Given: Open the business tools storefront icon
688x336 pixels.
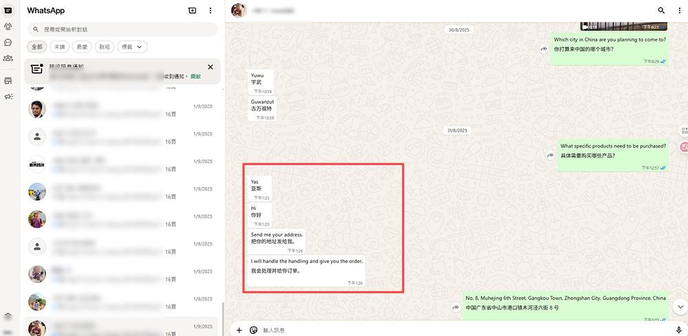Looking at the screenshot, I should (x=8, y=80).
